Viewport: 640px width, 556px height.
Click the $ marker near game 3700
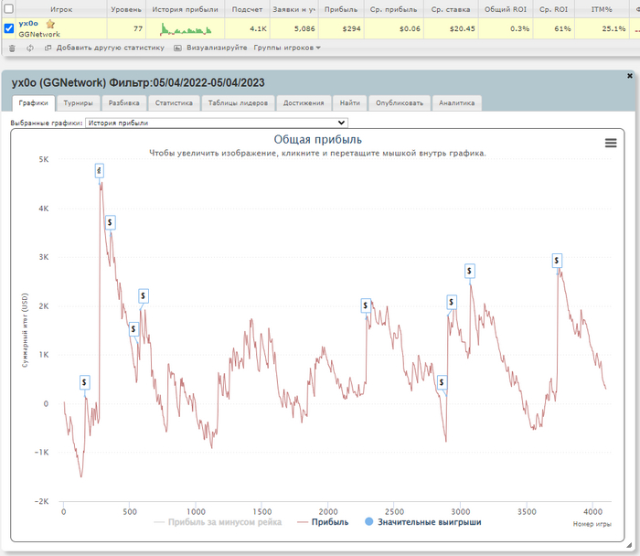(x=557, y=261)
